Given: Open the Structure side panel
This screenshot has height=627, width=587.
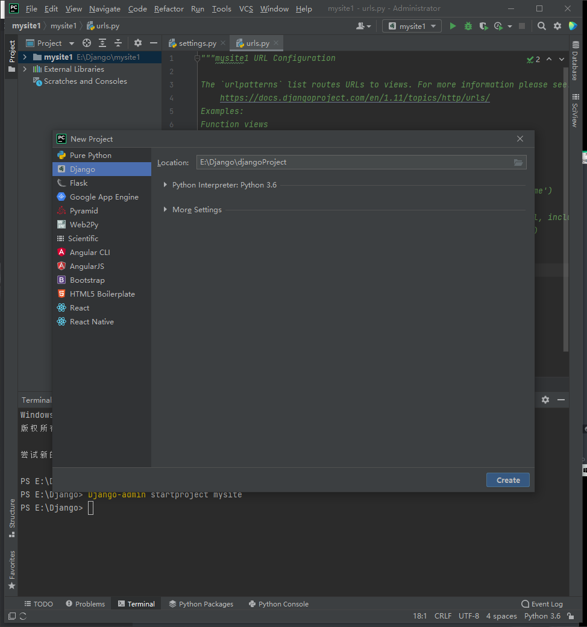Looking at the screenshot, I should point(12,518).
